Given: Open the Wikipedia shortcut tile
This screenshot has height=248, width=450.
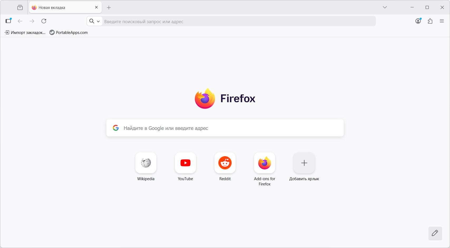Looking at the screenshot, I should tap(146, 163).
